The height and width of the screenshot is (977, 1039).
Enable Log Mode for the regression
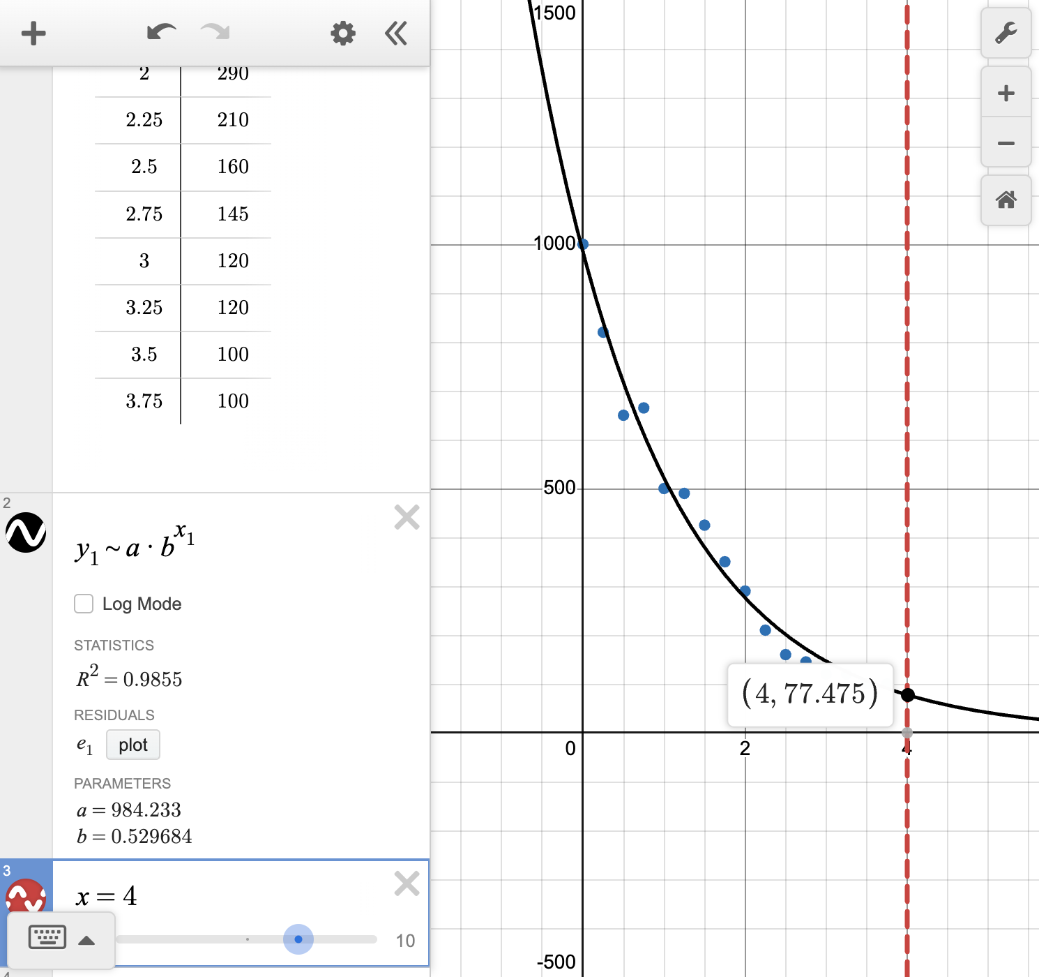tap(84, 604)
